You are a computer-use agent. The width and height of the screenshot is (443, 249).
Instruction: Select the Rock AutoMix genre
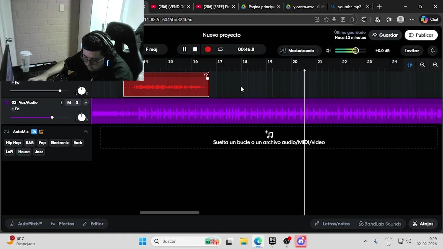click(x=78, y=142)
